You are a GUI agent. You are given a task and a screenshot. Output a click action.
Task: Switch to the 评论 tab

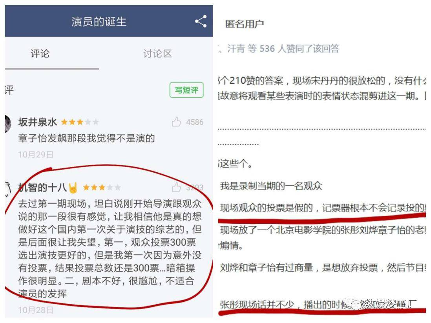(x=40, y=53)
